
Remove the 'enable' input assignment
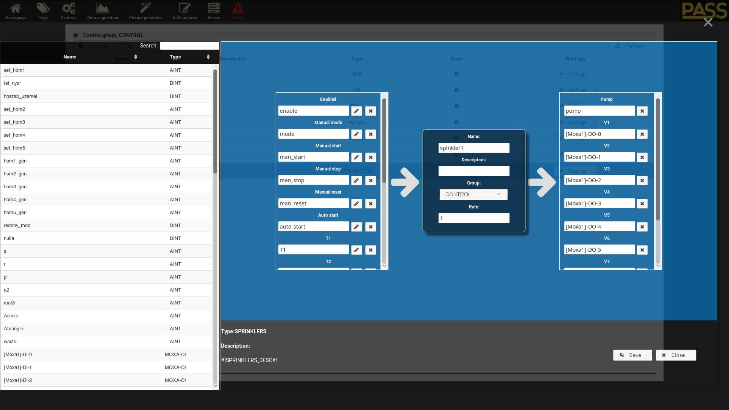click(371, 111)
